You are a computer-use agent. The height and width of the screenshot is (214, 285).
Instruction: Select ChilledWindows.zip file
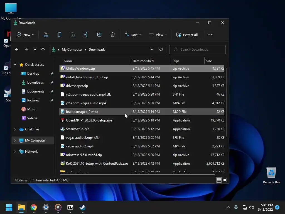(142, 69)
